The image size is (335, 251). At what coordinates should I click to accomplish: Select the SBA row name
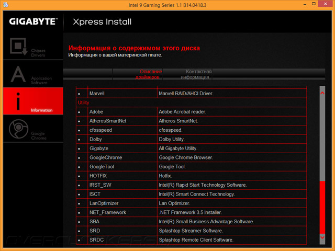pyautogui.click(x=94, y=222)
